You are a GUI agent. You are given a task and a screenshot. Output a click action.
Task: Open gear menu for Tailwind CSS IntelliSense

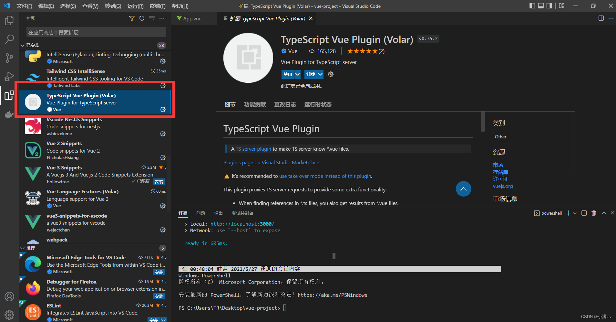[x=163, y=86]
